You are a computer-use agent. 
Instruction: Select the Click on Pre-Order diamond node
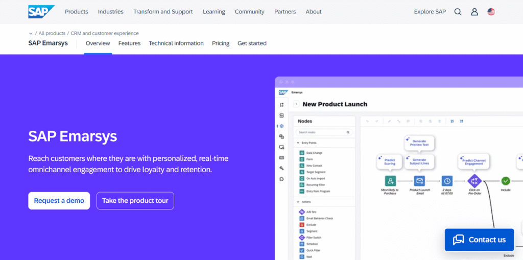474,181
